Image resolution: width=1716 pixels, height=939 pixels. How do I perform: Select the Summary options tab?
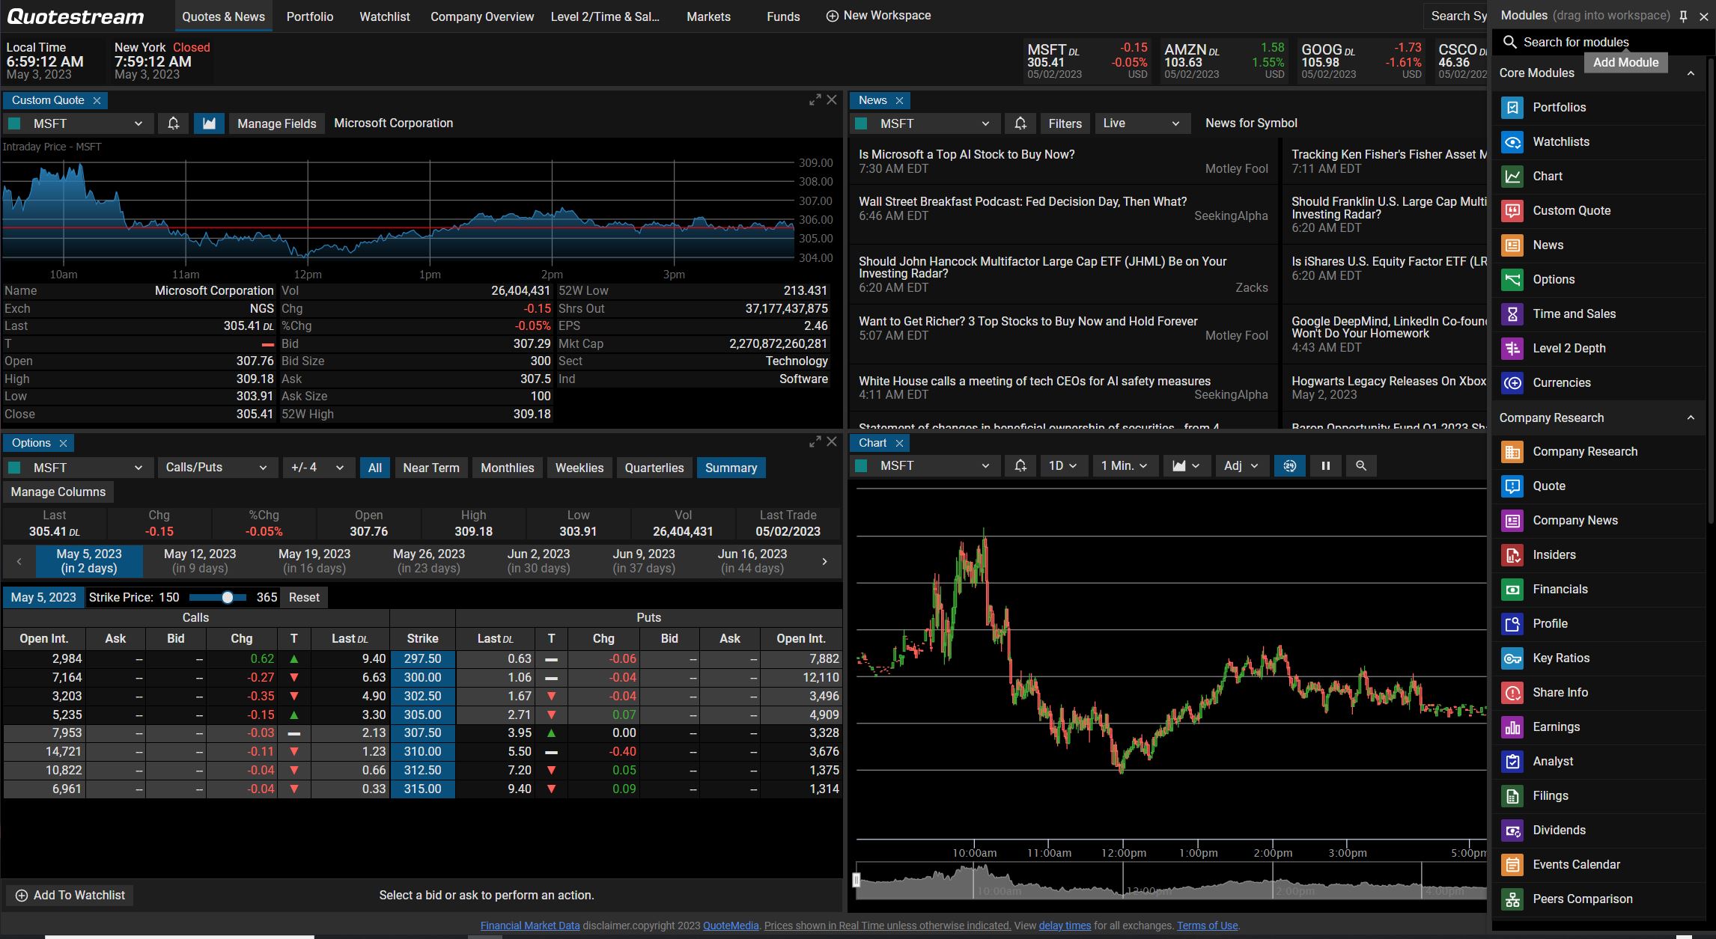pos(731,468)
